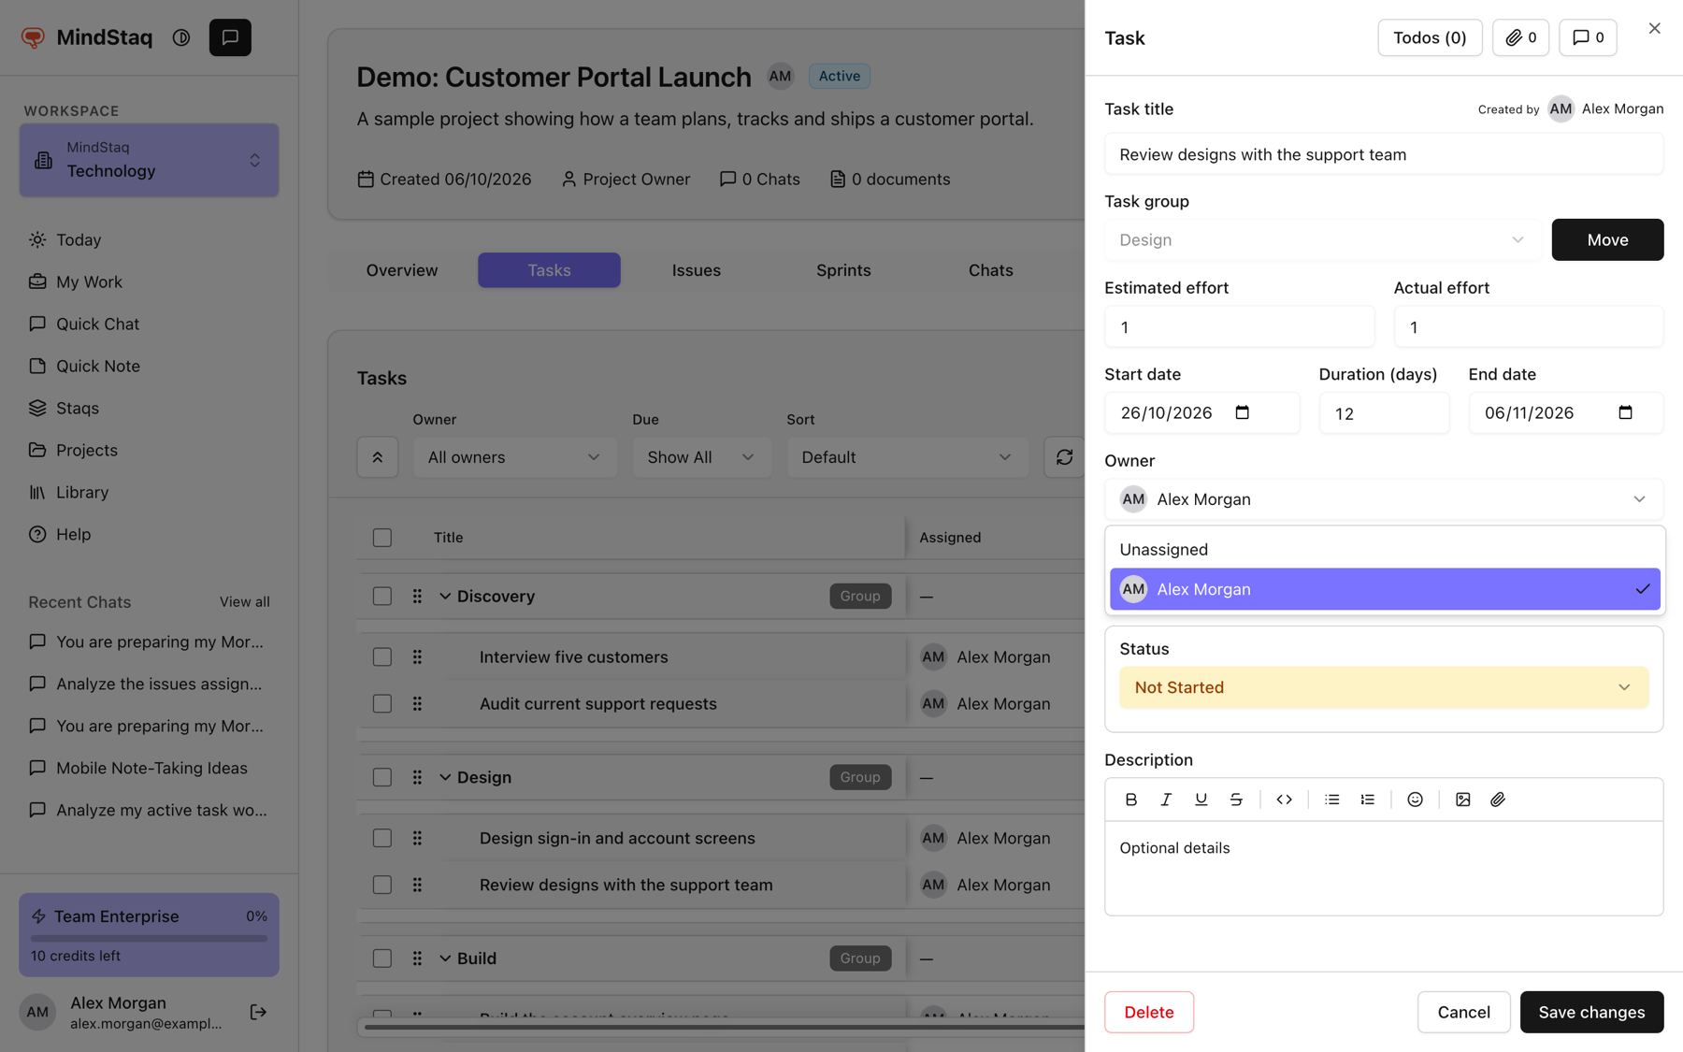The height and width of the screenshot is (1052, 1683).
Task: Insert bulleted list in description
Action: point(1332,800)
